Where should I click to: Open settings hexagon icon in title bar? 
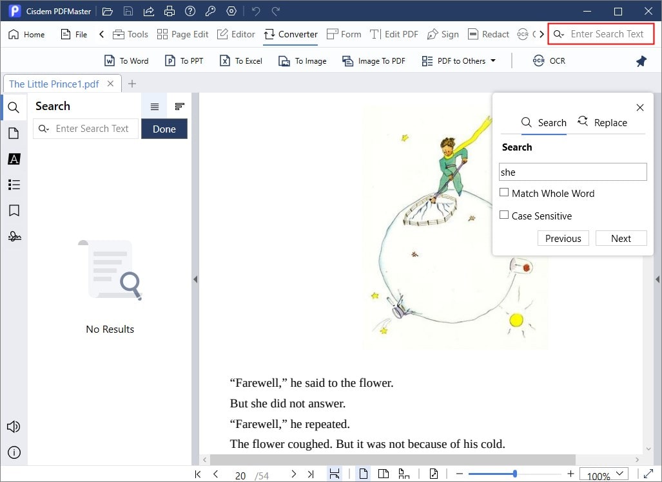point(231,12)
